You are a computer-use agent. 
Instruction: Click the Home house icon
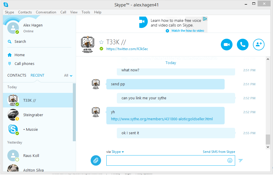(x=10, y=55)
